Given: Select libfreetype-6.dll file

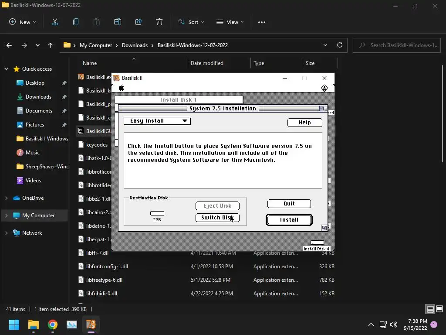Looking at the screenshot, I should click(x=104, y=280).
